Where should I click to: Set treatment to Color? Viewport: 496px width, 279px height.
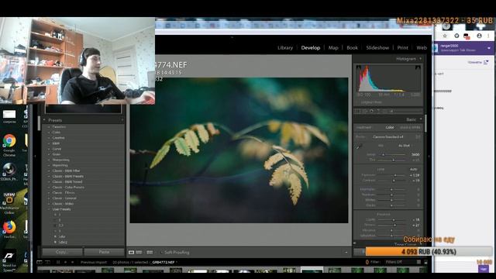click(390, 127)
